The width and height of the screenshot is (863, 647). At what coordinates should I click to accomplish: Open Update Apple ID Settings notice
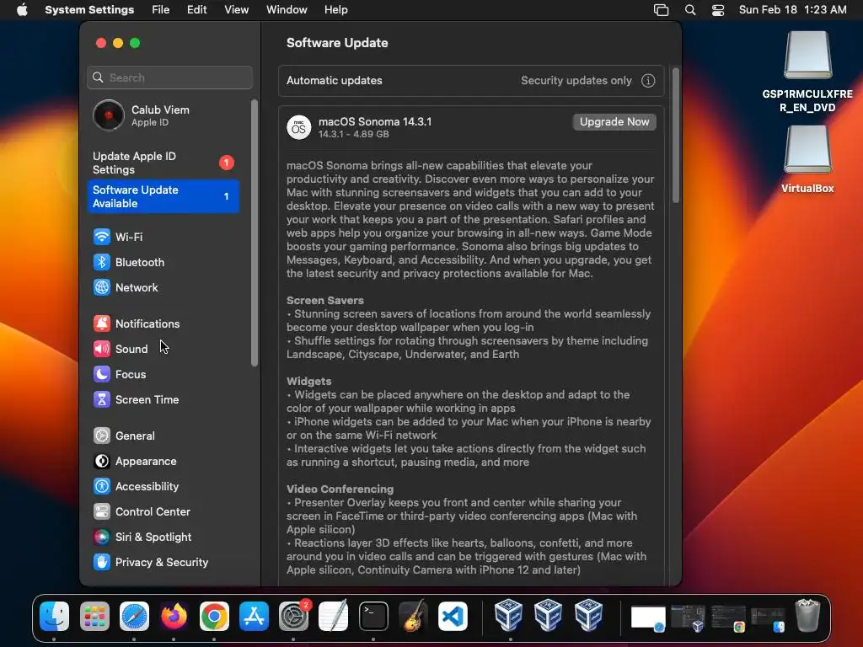[163, 163]
